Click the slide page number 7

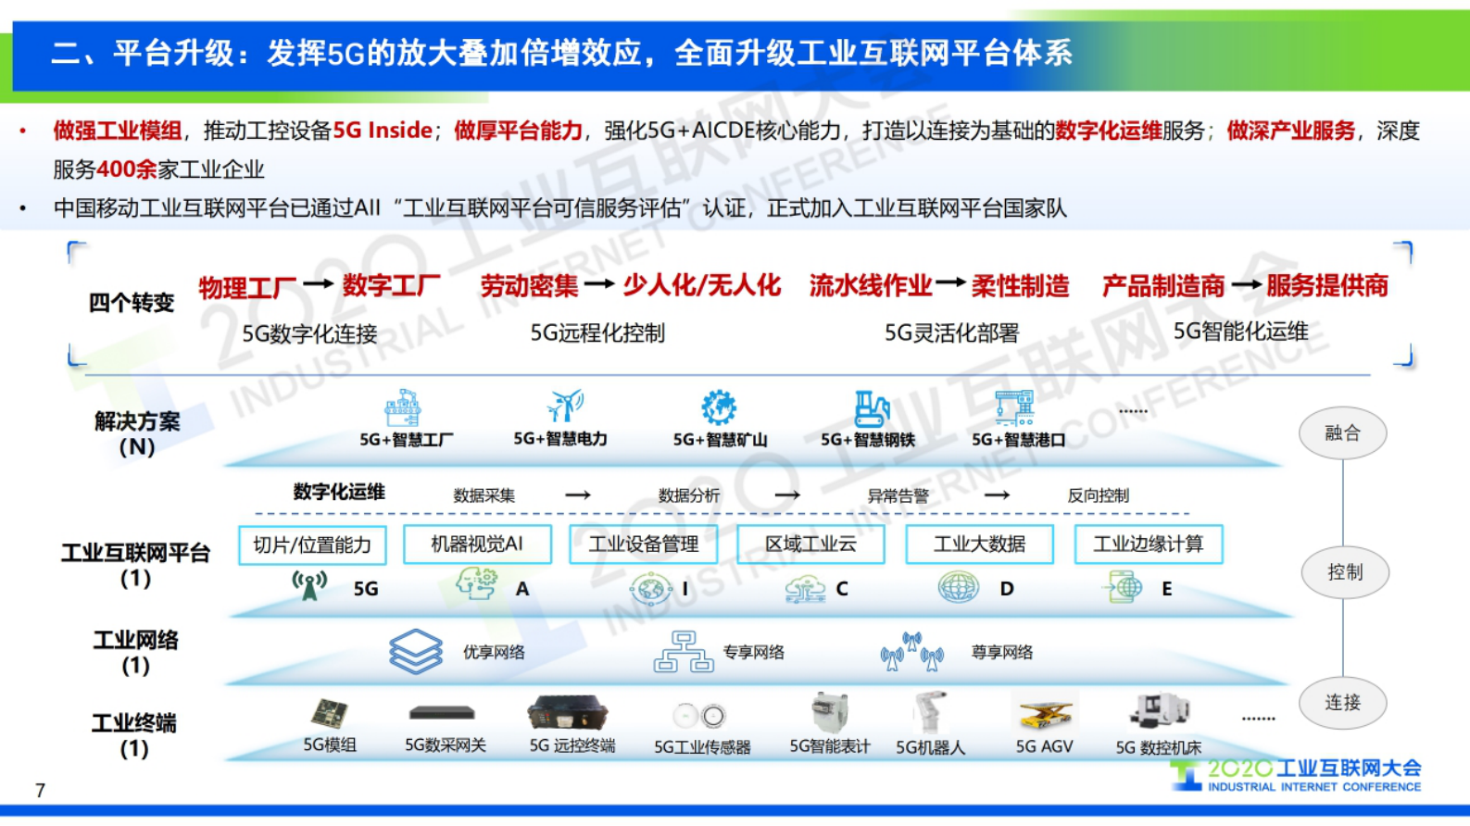[x=40, y=790]
